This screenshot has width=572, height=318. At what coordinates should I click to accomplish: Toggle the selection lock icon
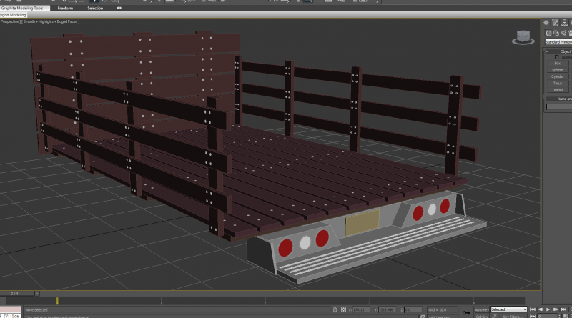tap(335, 309)
